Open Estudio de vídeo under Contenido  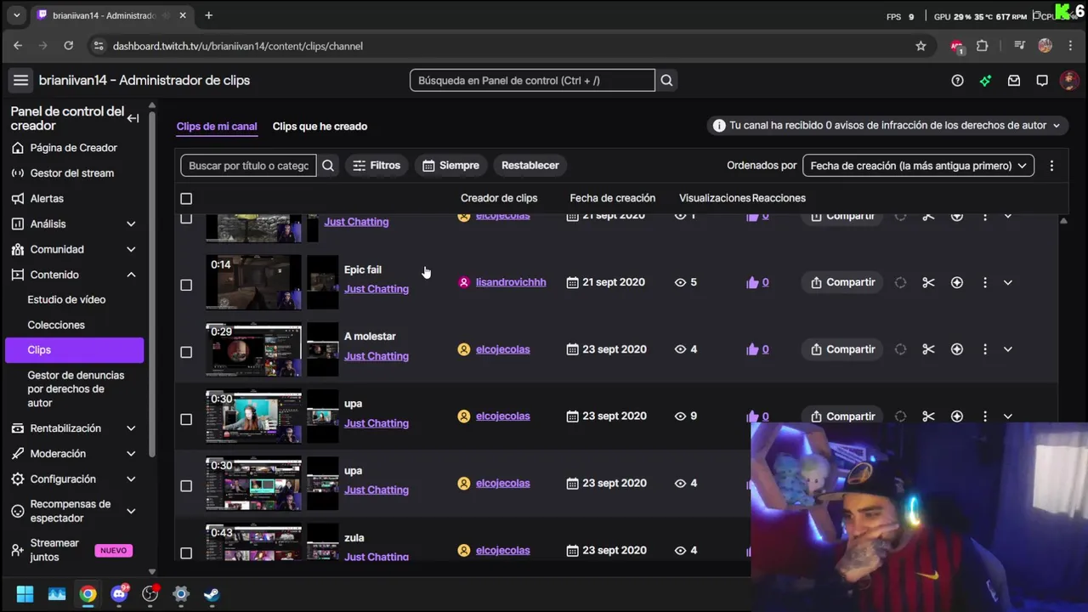[x=66, y=300]
